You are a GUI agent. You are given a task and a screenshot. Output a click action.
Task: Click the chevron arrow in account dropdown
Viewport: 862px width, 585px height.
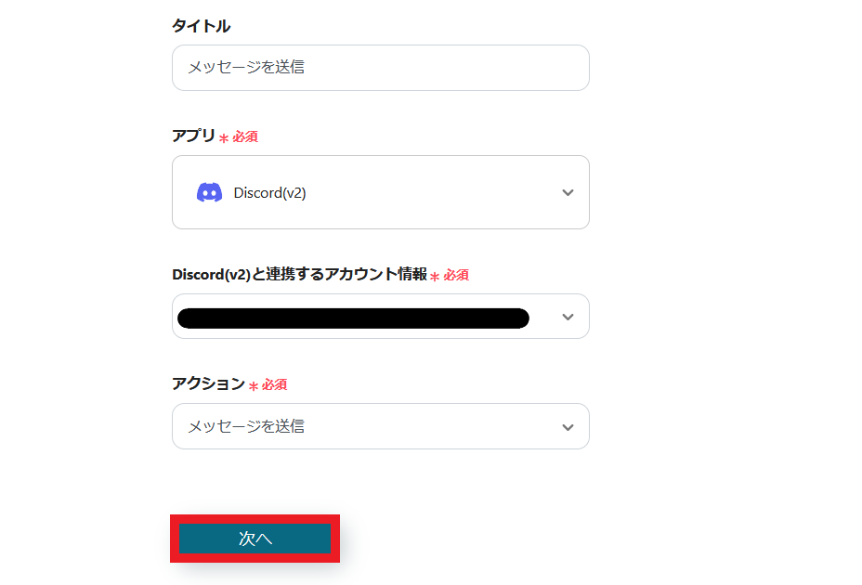coord(568,317)
